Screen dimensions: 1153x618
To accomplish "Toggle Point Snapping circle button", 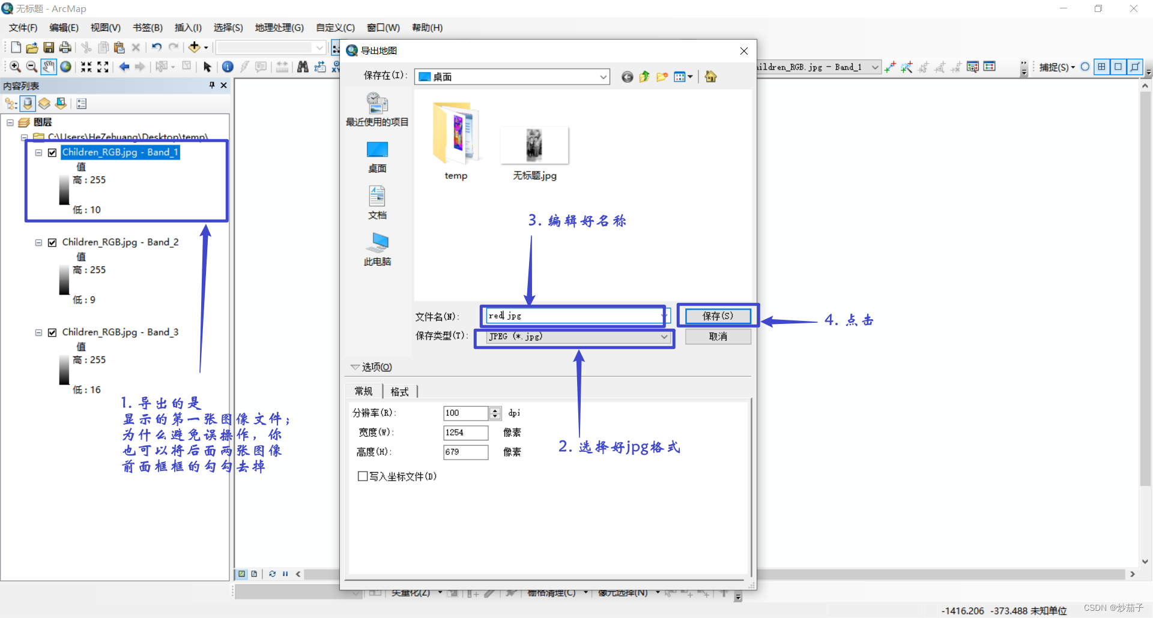I will tap(1085, 67).
